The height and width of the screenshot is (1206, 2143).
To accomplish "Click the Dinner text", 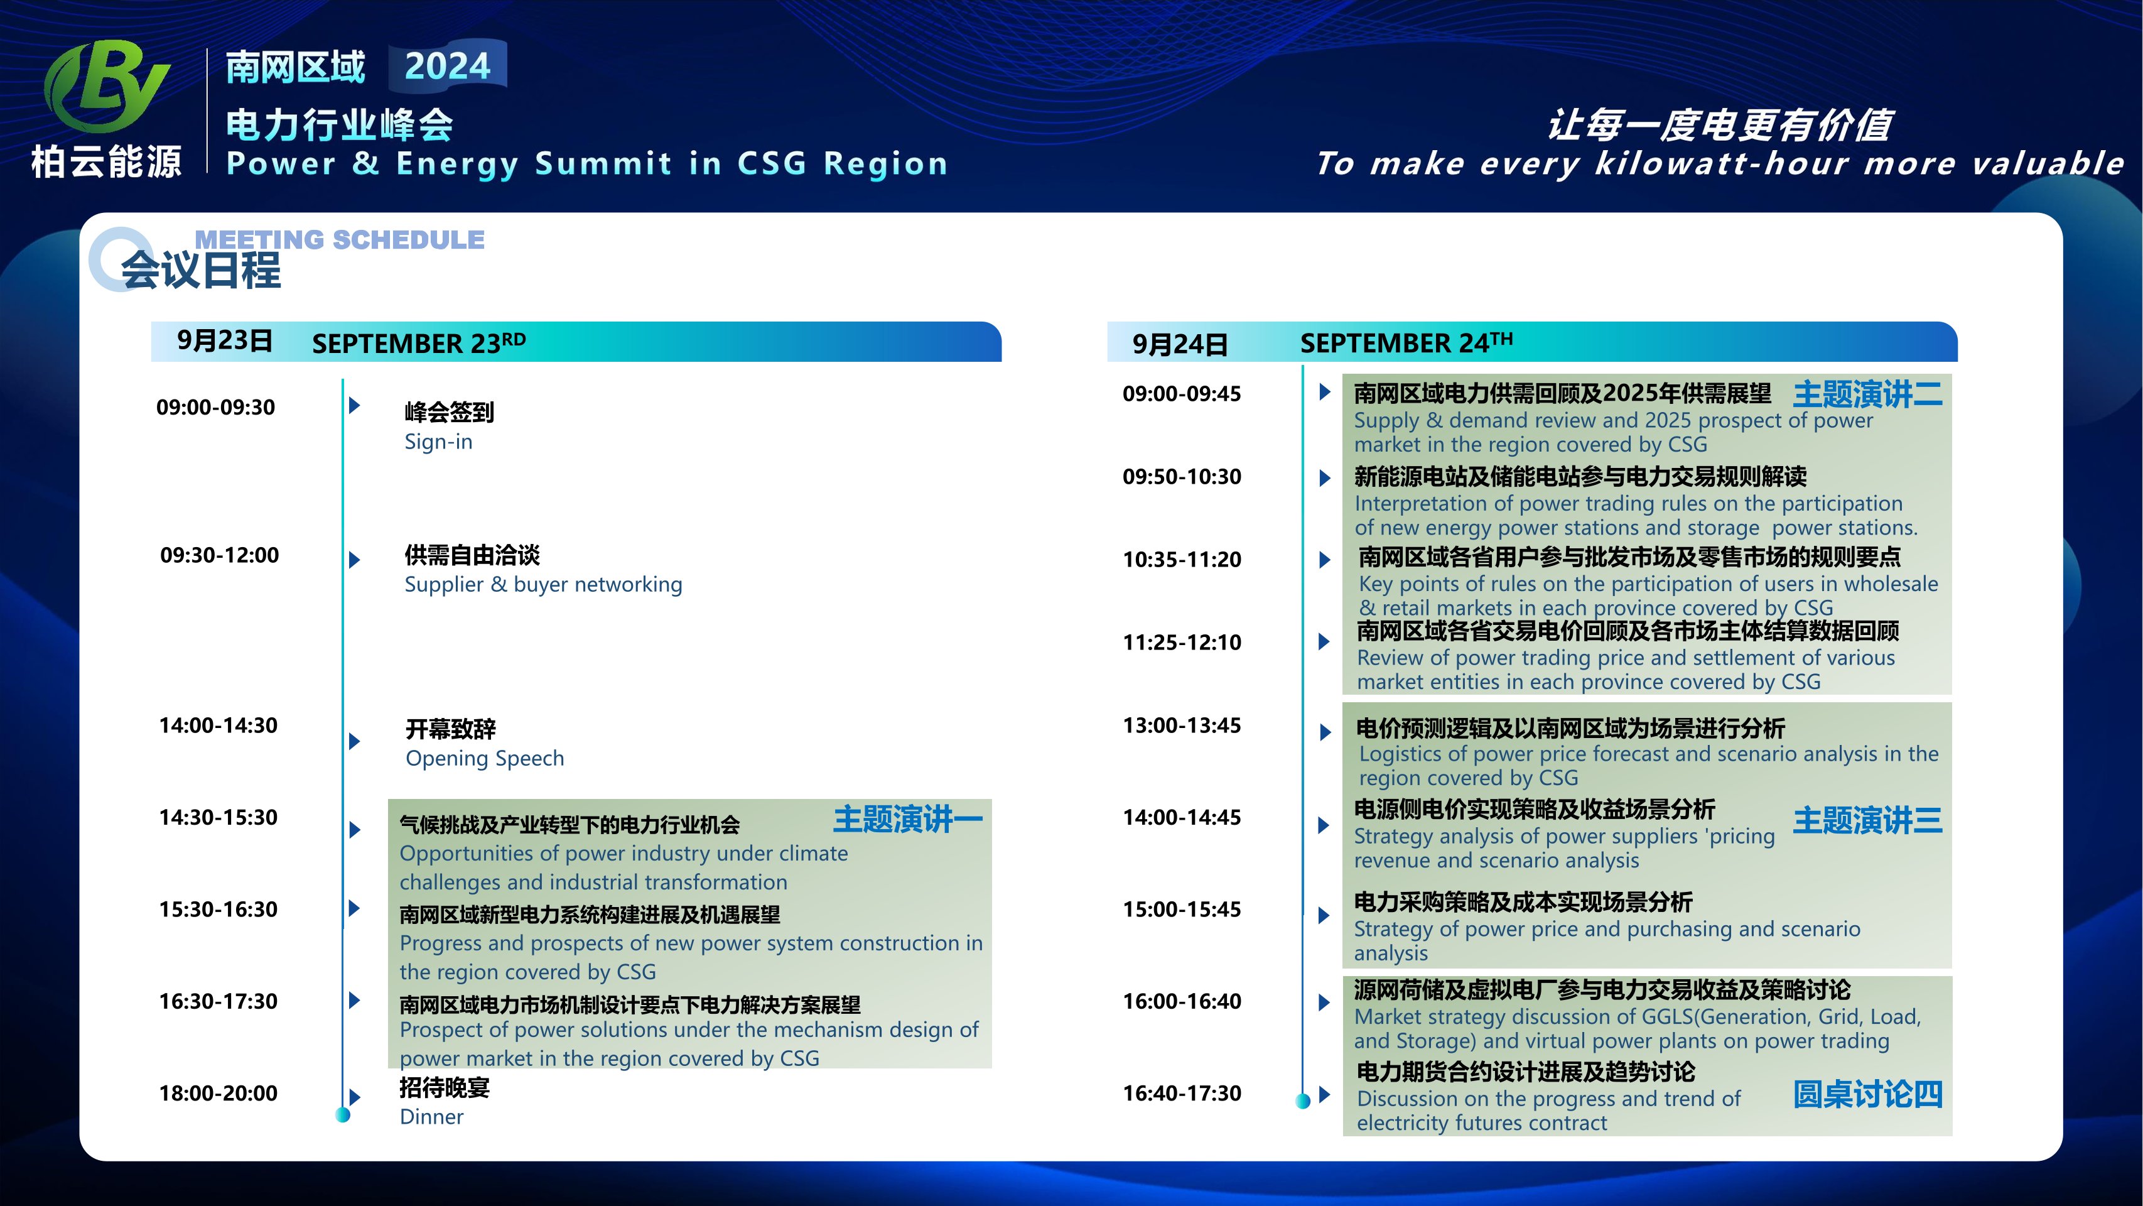I will tap(432, 1117).
